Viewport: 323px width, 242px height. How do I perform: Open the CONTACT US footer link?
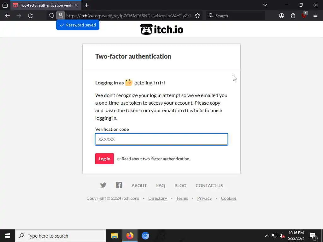pyautogui.click(x=209, y=186)
